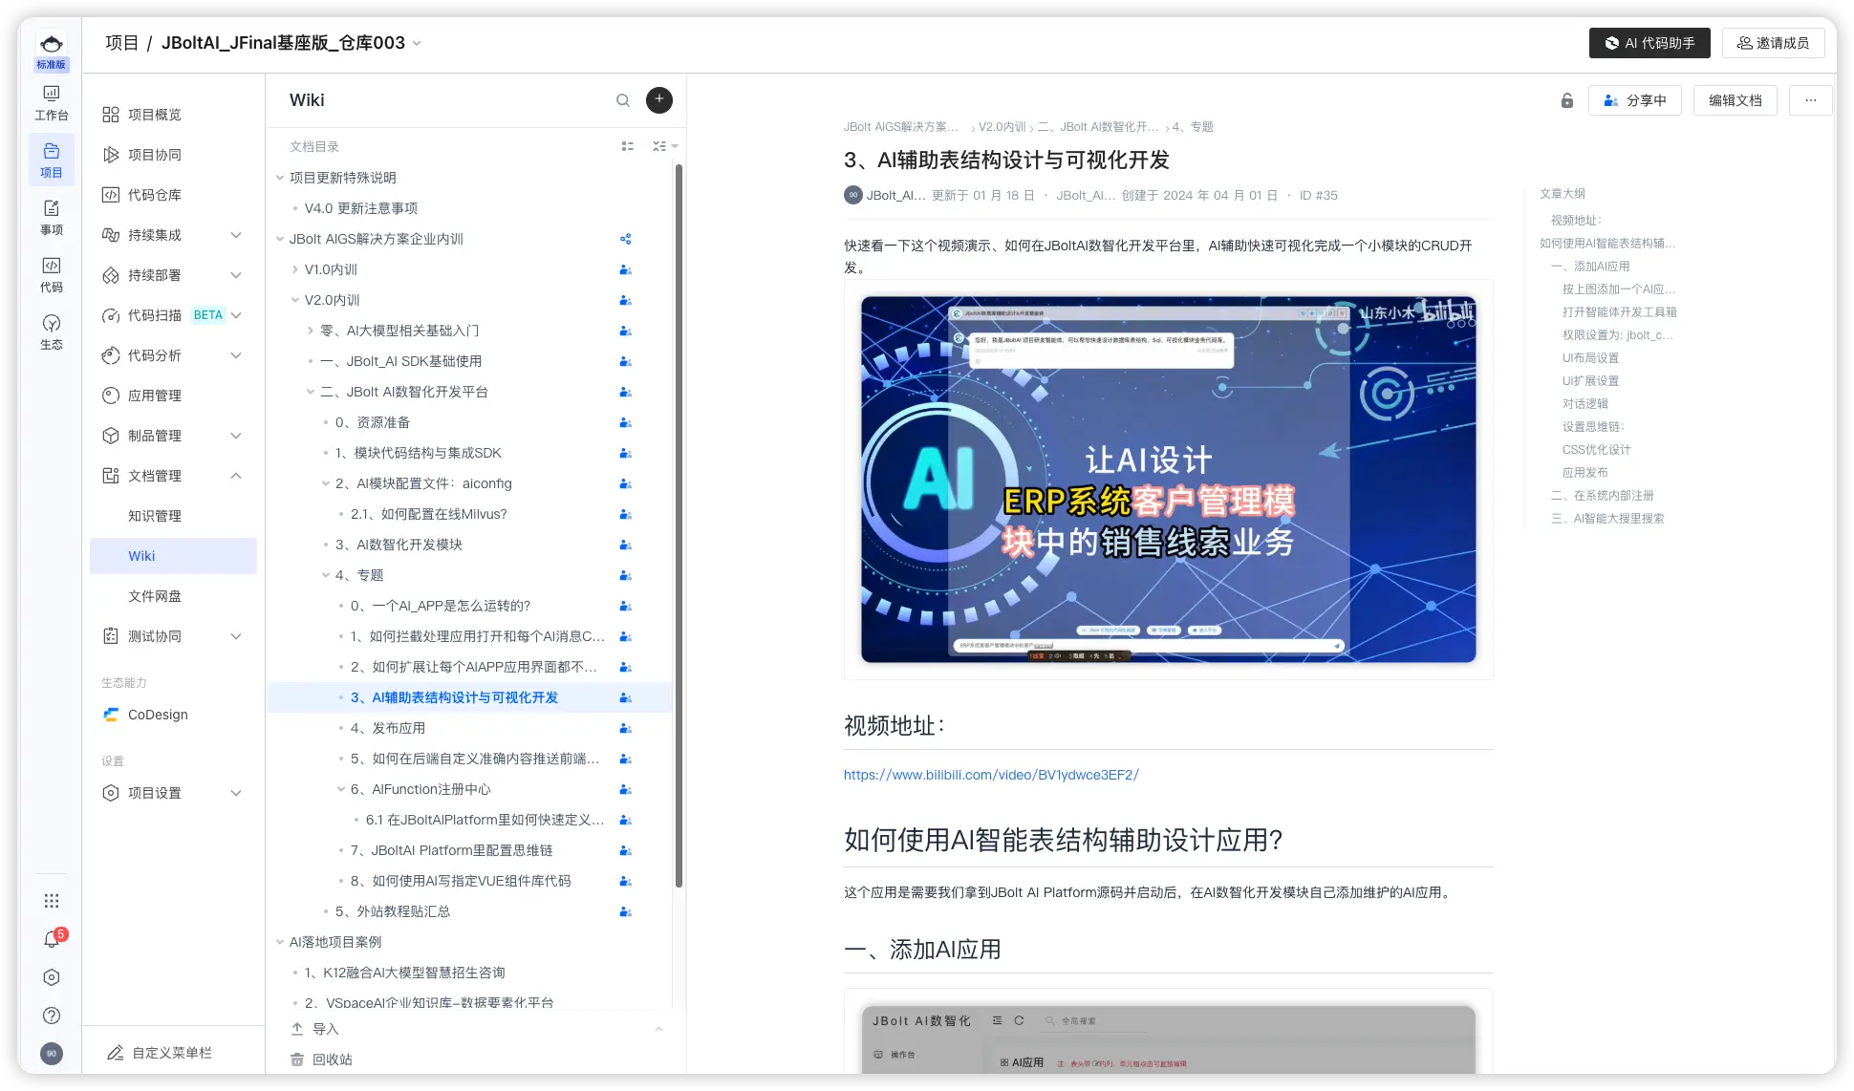Image resolution: width=1854 pixels, height=1091 pixels.
Task: Open 项目概览 in sidebar
Action: 154,115
